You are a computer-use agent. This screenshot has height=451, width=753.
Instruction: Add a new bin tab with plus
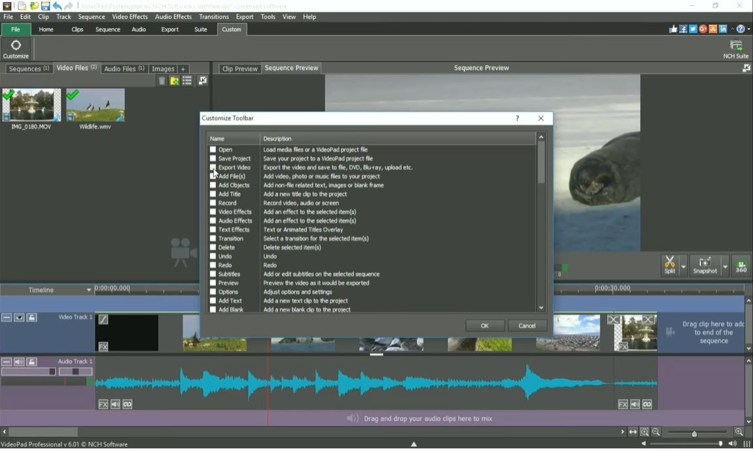click(183, 69)
